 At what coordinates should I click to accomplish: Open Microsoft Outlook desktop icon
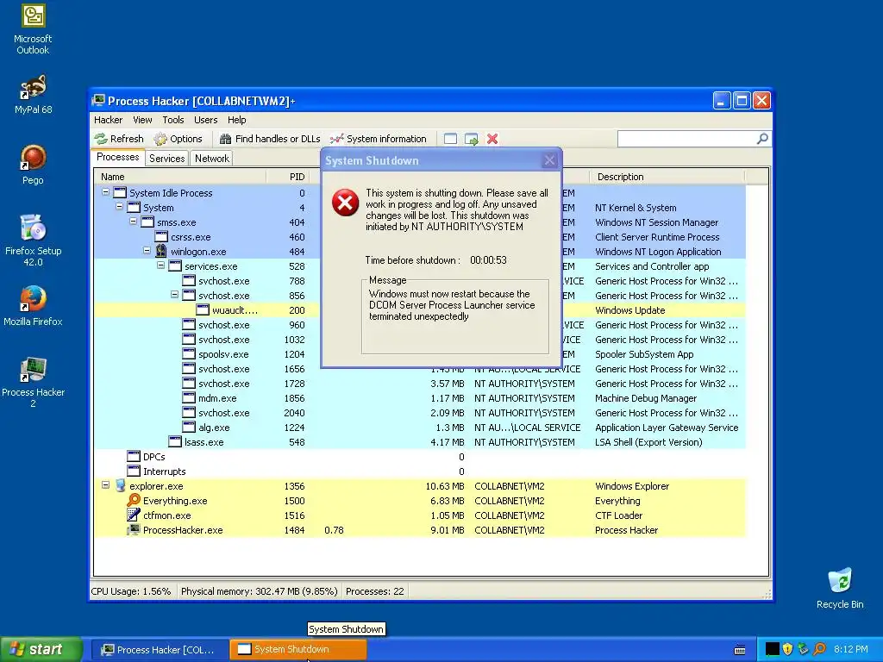click(x=33, y=29)
